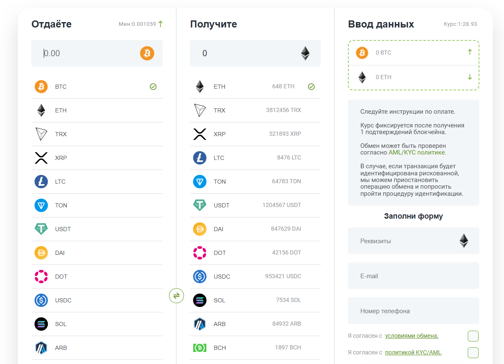504x364 pixels.
Task: Choose the TON icon in the Получите list
Action: [200, 182]
